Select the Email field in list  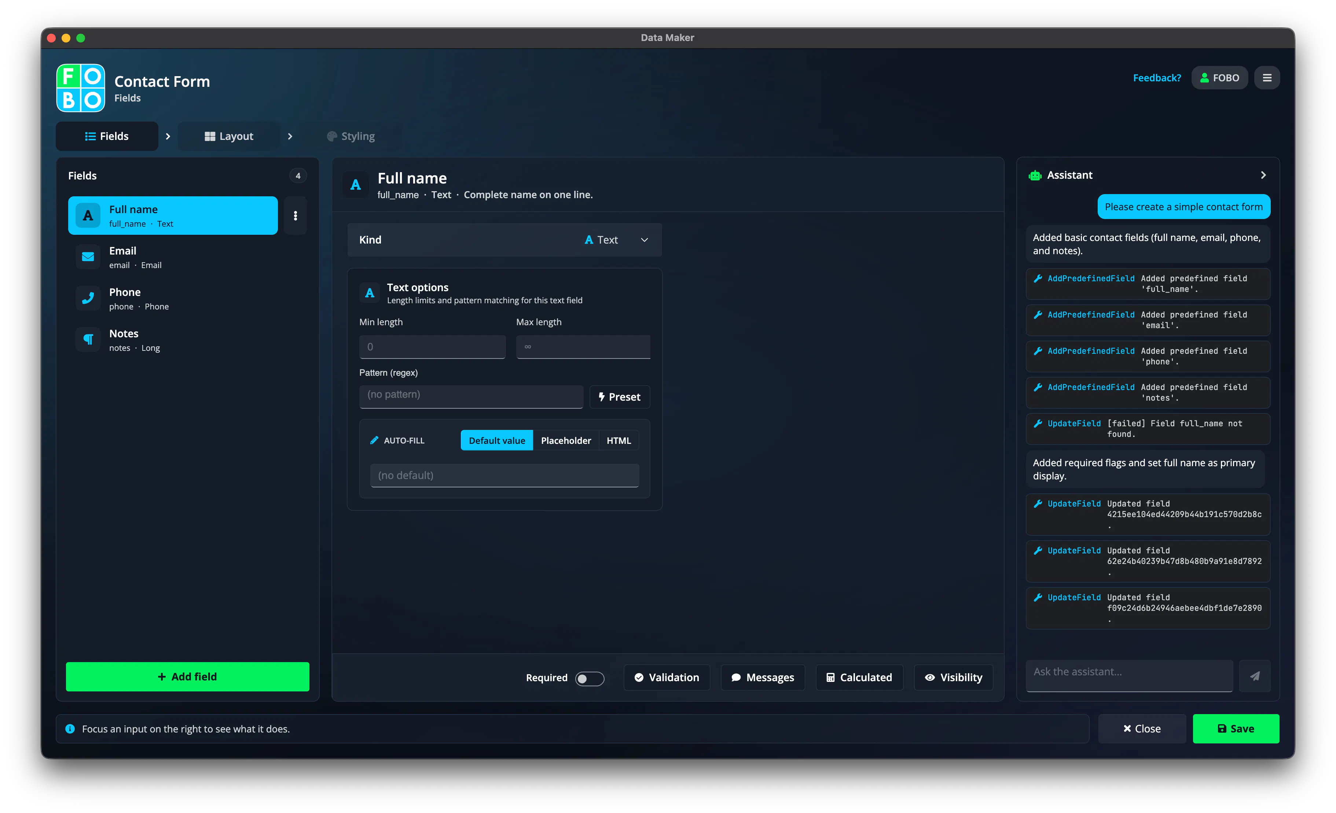coord(173,257)
